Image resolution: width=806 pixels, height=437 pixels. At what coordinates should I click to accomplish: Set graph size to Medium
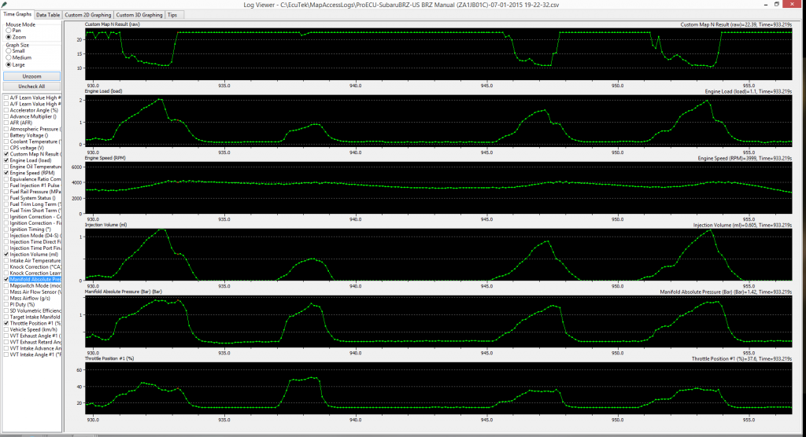tap(8, 57)
